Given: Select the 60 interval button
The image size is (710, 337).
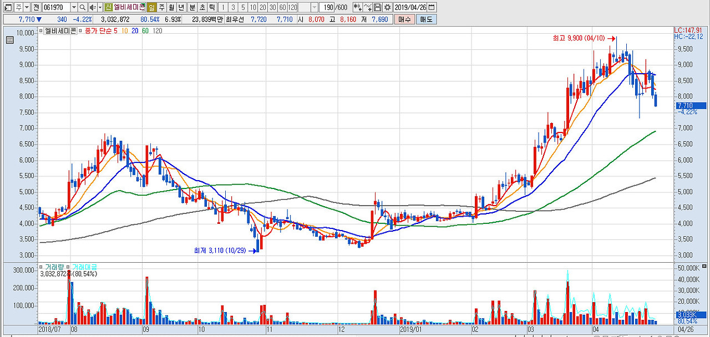Looking at the screenshot, I should click(283, 8).
